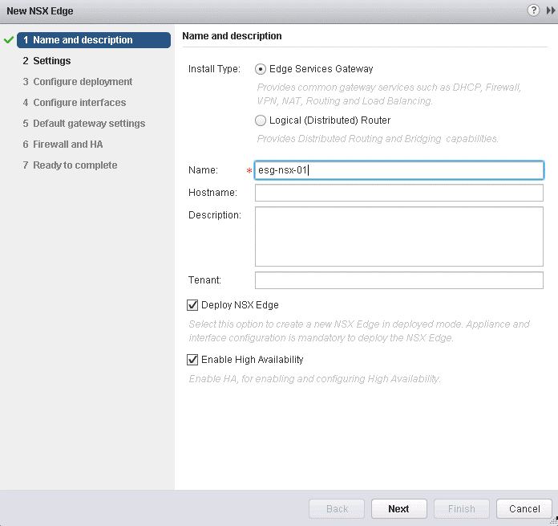Click the Back button
The height and width of the screenshot is (526, 558).
click(337, 508)
